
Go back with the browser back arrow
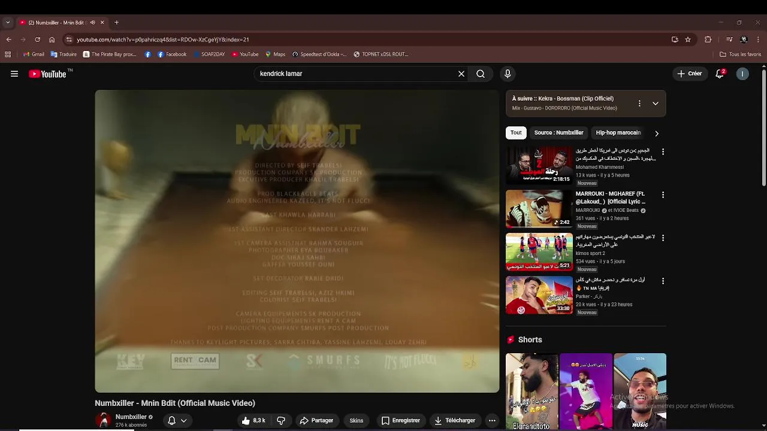click(8, 40)
